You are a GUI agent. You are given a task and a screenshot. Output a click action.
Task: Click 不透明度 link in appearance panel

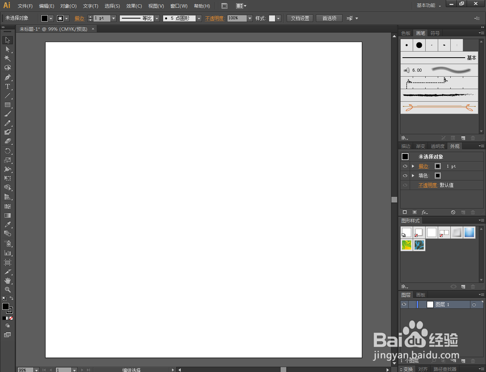coord(428,185)
